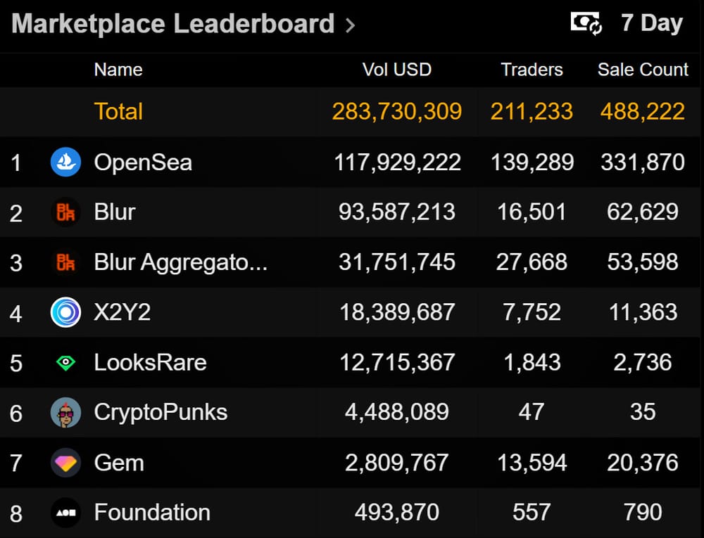Viewport: 704px width, 538px height.
Task: Click the Blur Aggregator logo icon
Action: pos(65,262)
